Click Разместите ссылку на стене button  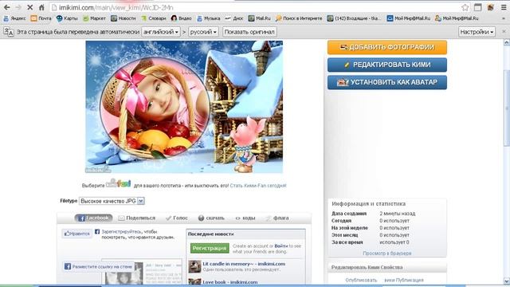coord(99,266)
